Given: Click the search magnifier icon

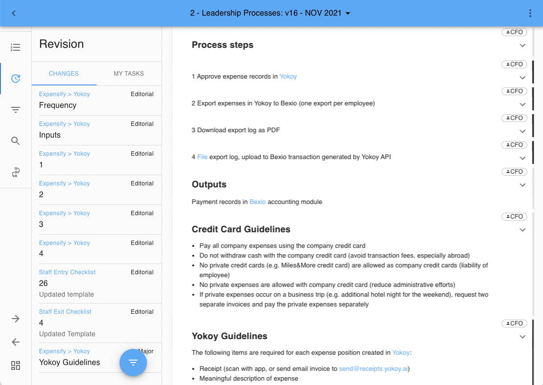Looking at the screenshot, I should click(16, 141).
